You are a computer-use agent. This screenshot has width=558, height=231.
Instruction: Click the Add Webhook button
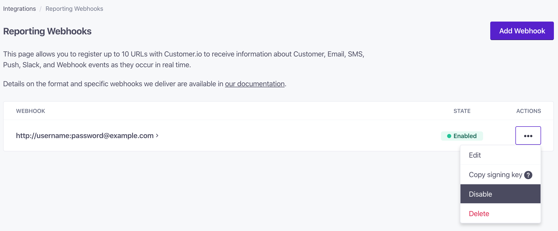(522, 31)
